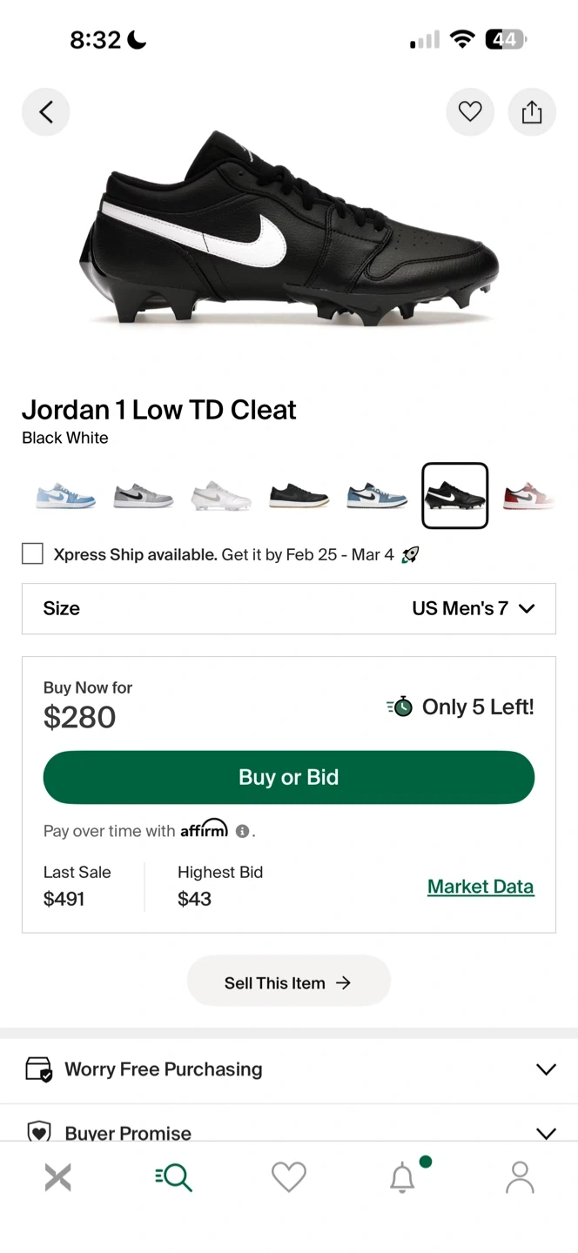578x1253 pixels.
Task: Tap the green Buy or Bid button
Action: click(x=289, y=777)
